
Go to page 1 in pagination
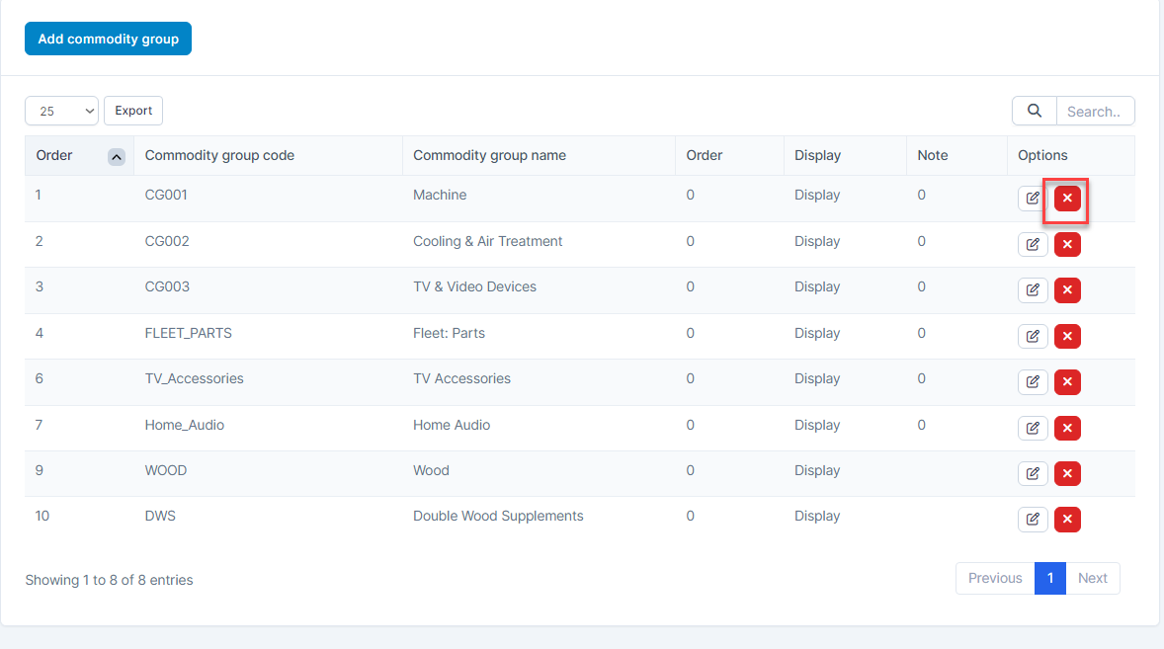(x=1049, y=578)
